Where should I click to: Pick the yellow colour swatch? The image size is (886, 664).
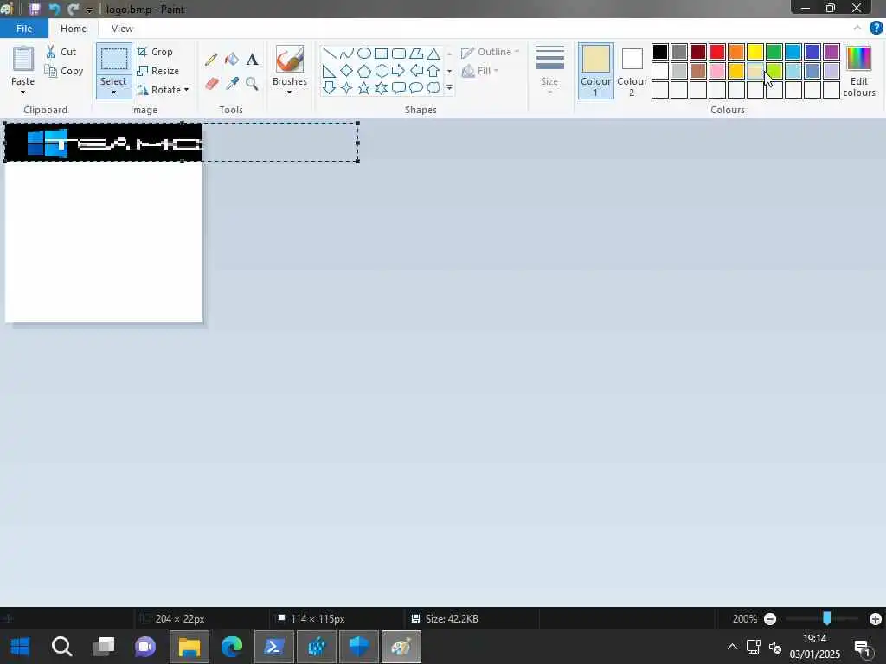pos(755,52)
